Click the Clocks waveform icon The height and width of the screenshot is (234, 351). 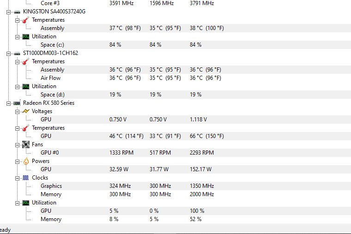26,178
